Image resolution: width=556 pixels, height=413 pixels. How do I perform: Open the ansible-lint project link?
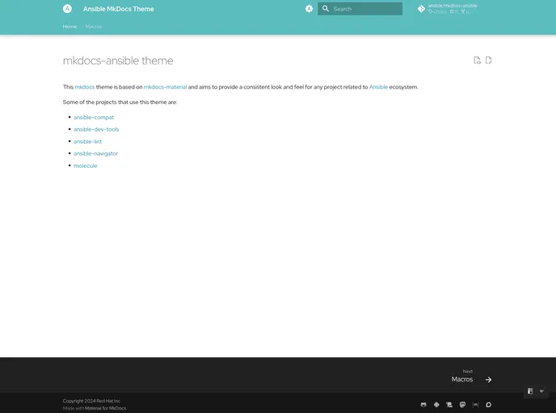(x=87, y=141)
